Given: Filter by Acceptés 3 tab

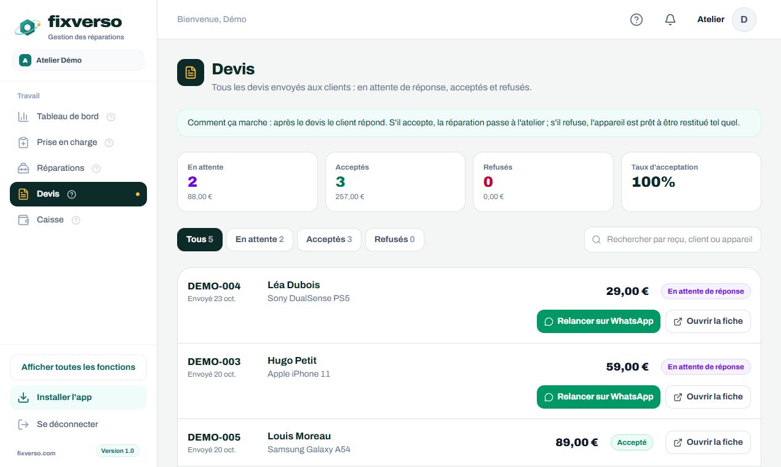Looking at the screenshot, I should pos(329,240).
